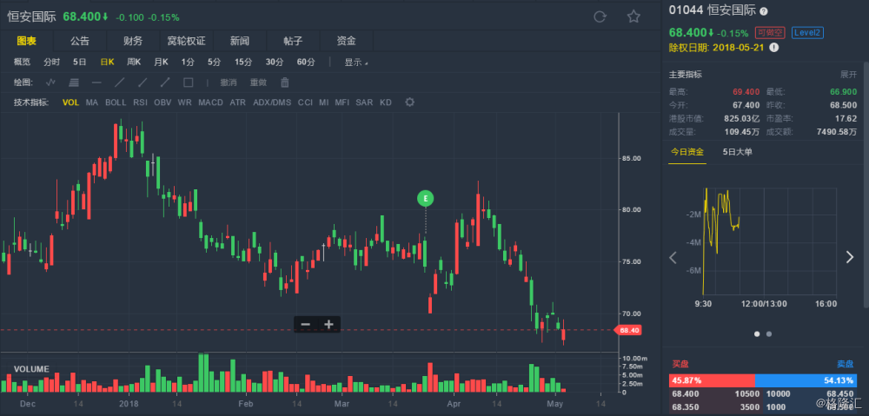The image size is (869, 416).
Task: Click the Level2 badge
Action: click(807, 33)
